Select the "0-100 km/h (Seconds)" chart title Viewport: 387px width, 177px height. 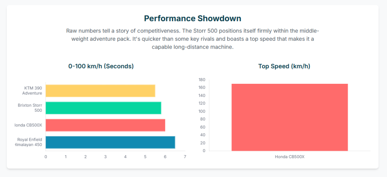101,66
